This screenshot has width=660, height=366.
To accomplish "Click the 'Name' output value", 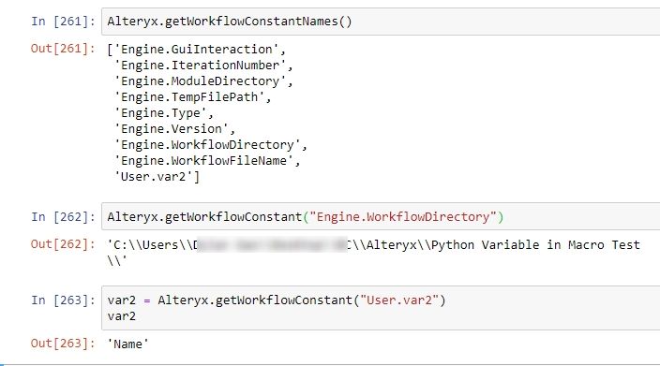I will (127, 344).
